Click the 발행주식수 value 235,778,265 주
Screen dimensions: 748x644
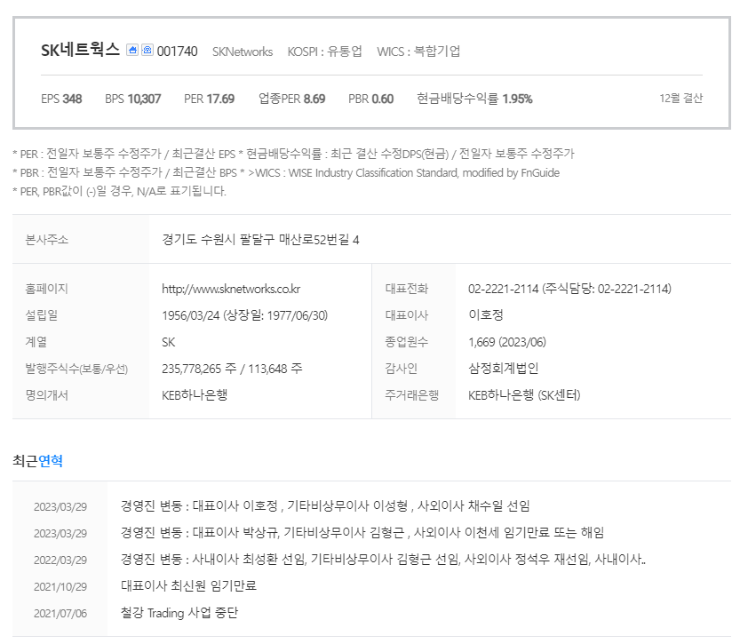coord(199,369)
